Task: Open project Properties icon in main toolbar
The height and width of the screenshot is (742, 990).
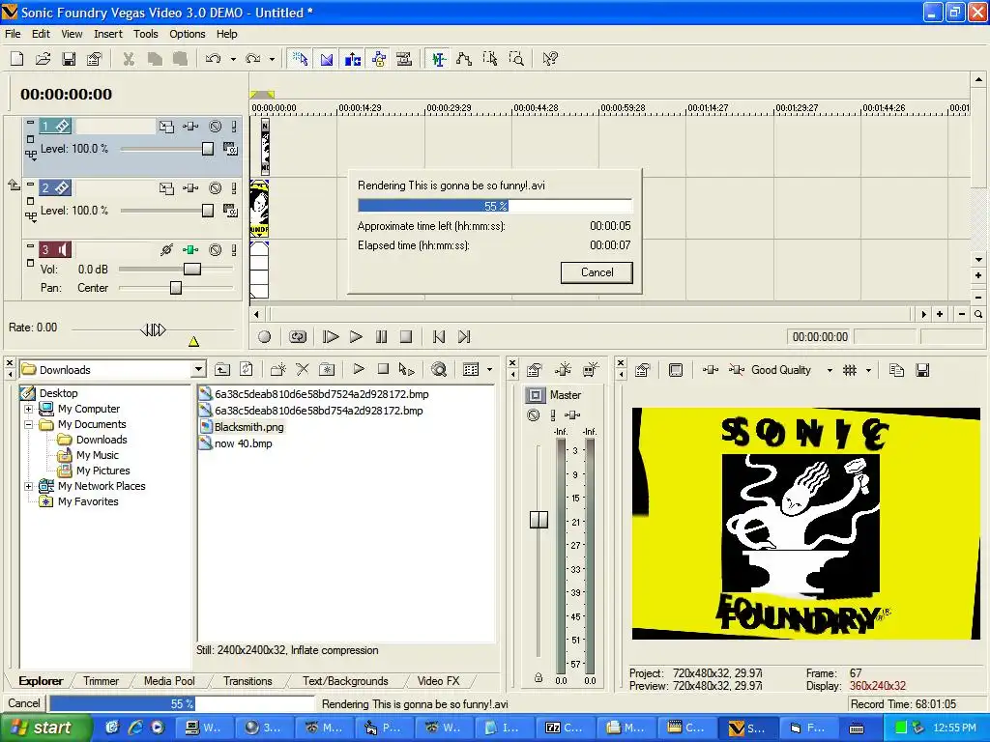Action: [x=94, y=59]
